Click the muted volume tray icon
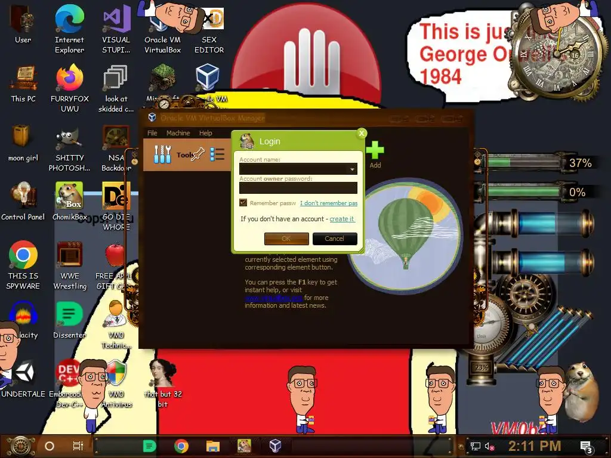The height and width of the screenshot is (458, 611). tap(489, 446)
